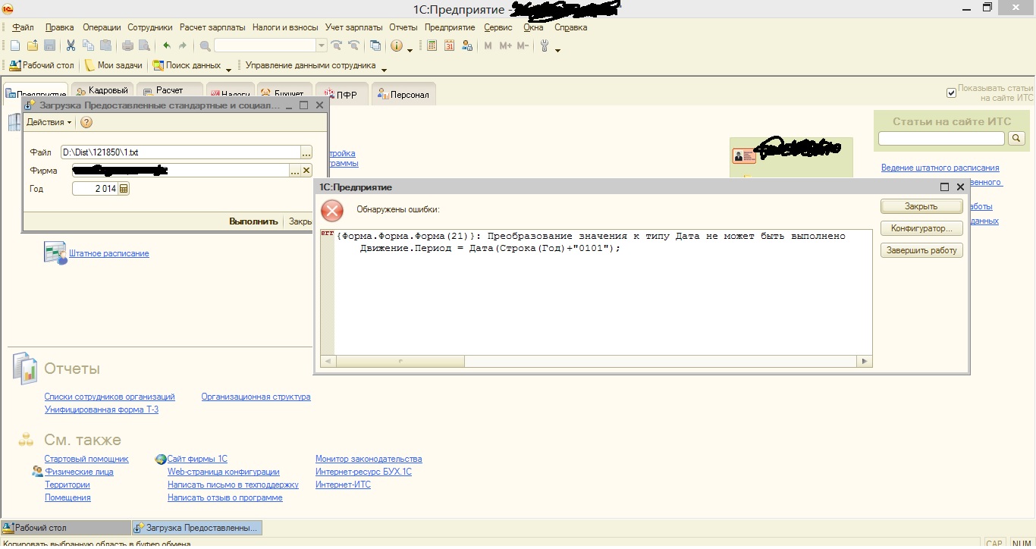Click the magnifier search toolbar icon
The image size is (1036, 549).
pos(205,46)
